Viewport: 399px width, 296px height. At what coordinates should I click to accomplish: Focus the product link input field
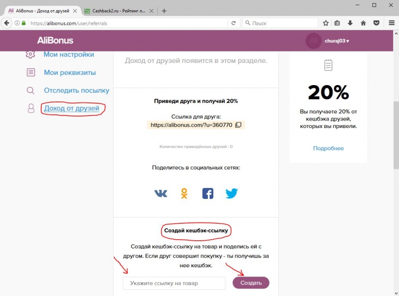[174, 283]
